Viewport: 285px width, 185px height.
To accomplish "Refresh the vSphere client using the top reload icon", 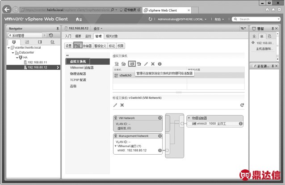I will click(x=150, y=19).
